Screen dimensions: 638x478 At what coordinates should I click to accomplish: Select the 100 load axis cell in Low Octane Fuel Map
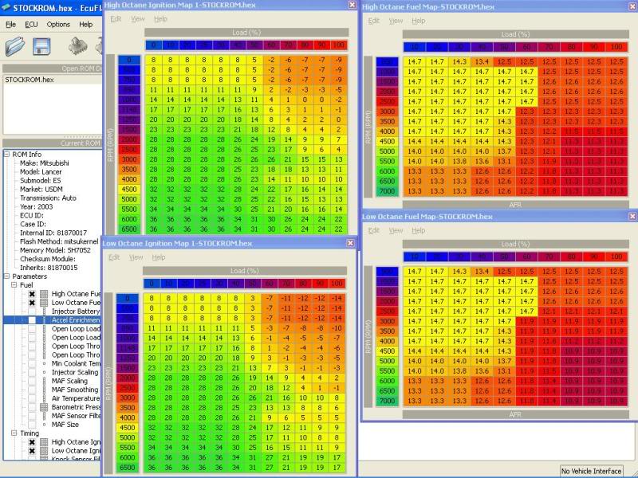(616, 257)
